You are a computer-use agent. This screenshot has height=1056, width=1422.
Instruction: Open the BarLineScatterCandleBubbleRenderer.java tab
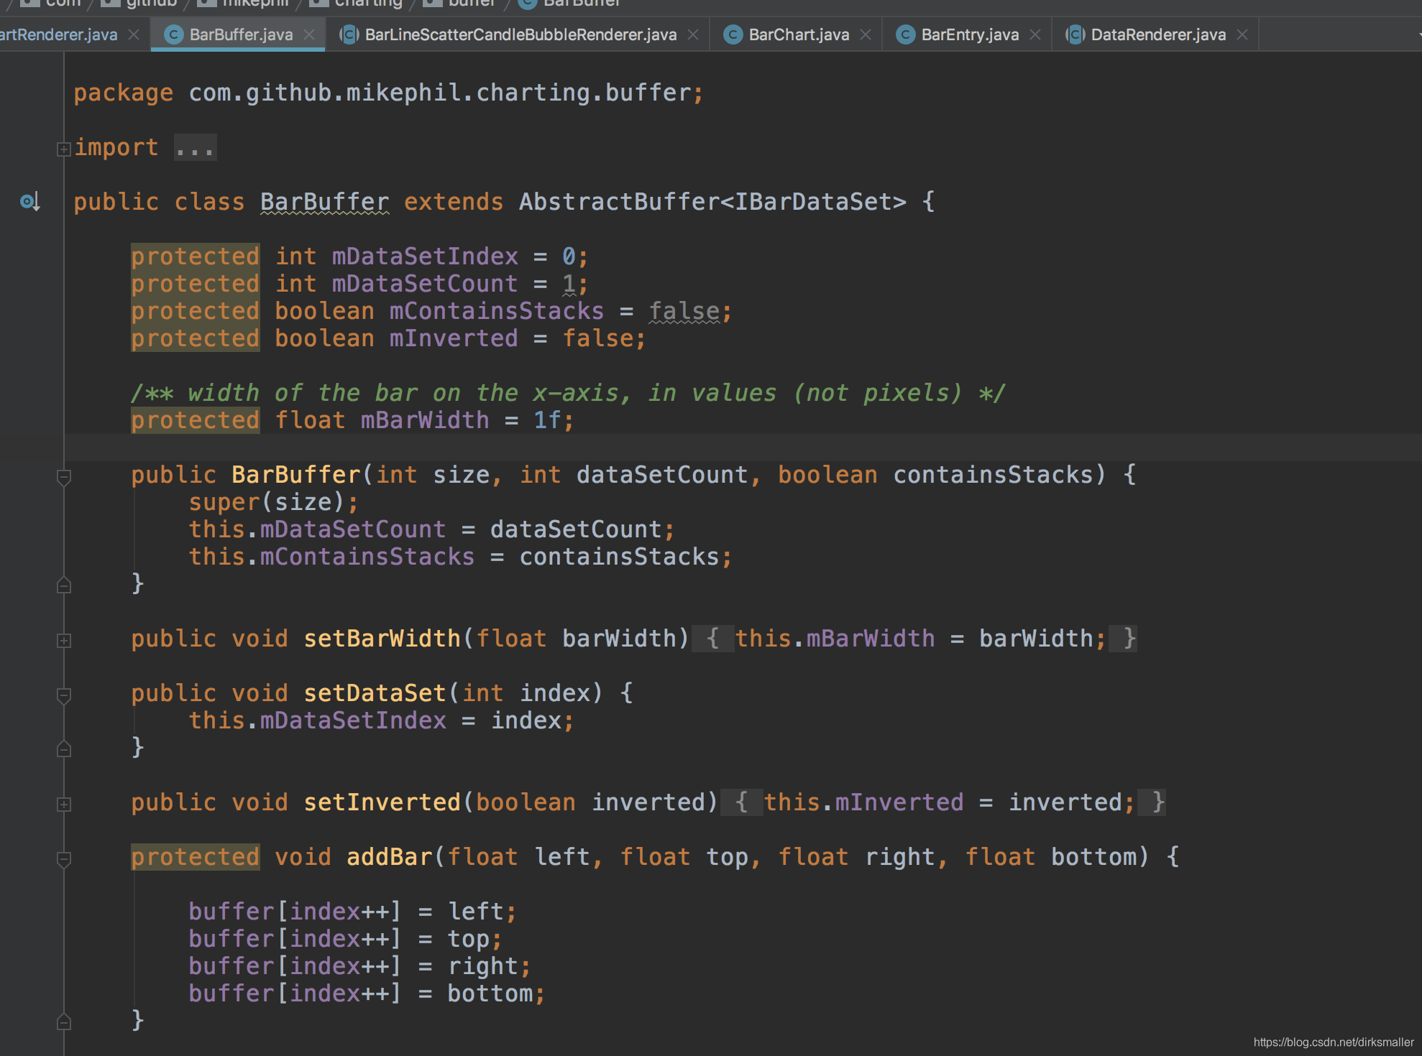click(x=520, y=34)
